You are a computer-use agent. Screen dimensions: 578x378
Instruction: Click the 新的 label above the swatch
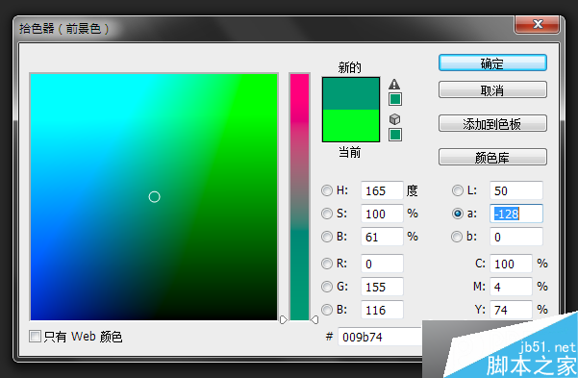(349, 67)
